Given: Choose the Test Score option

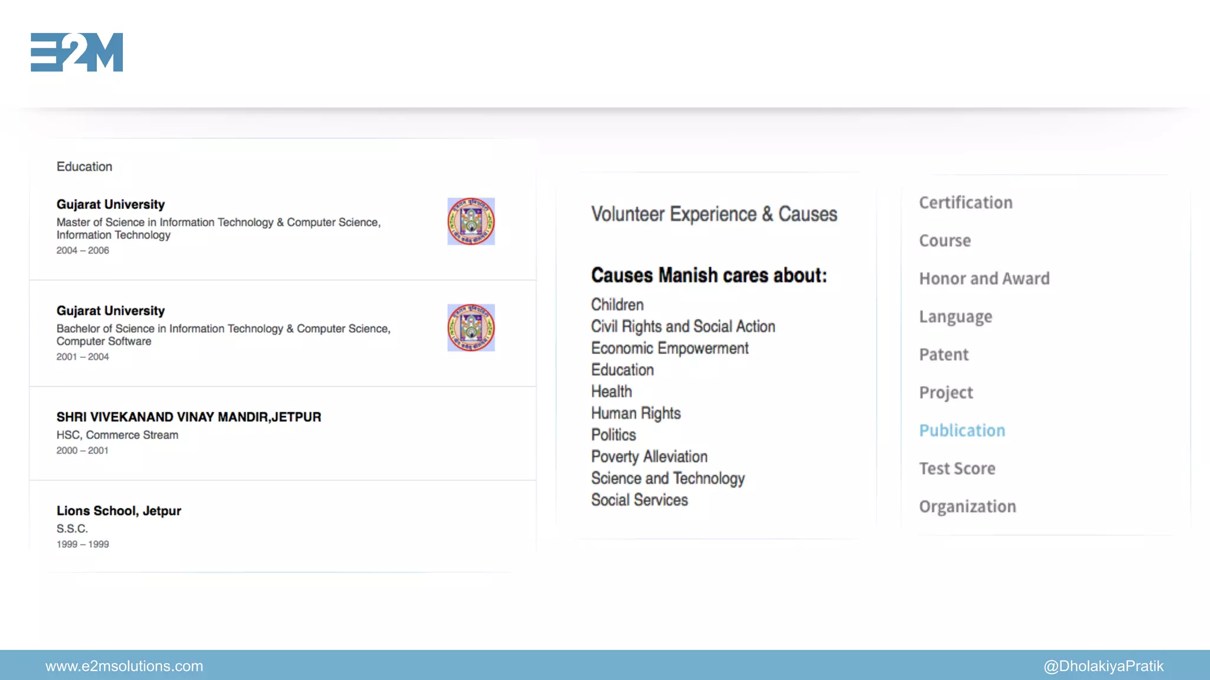Looking at the screenshot, I should (x=957, y=469).
